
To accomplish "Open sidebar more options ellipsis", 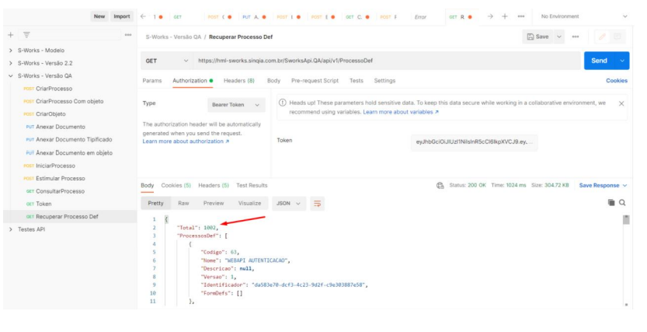I will pyautogui.click(x=128, y=35).
